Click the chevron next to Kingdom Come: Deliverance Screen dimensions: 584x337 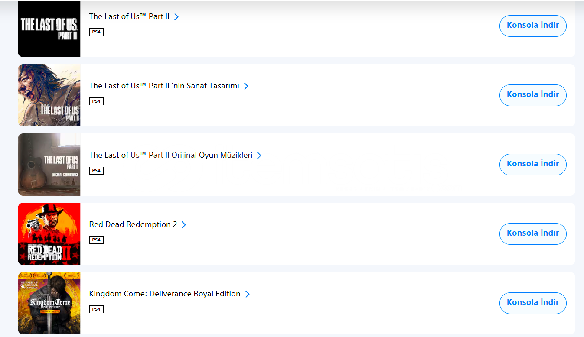pyautogui.click(x=248, y=294)
